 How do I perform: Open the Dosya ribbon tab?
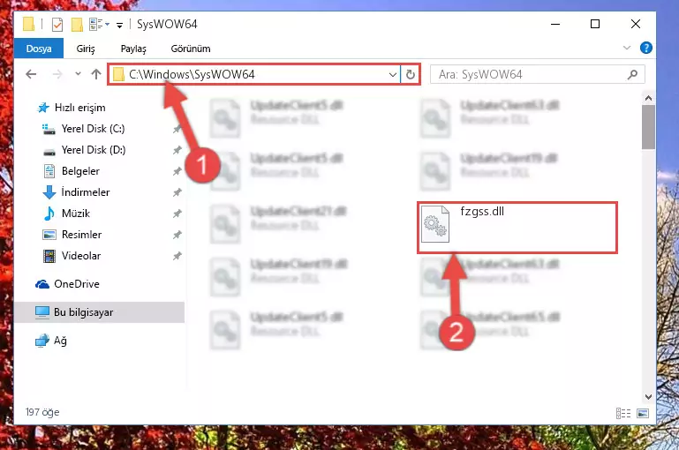click(39, 49)
